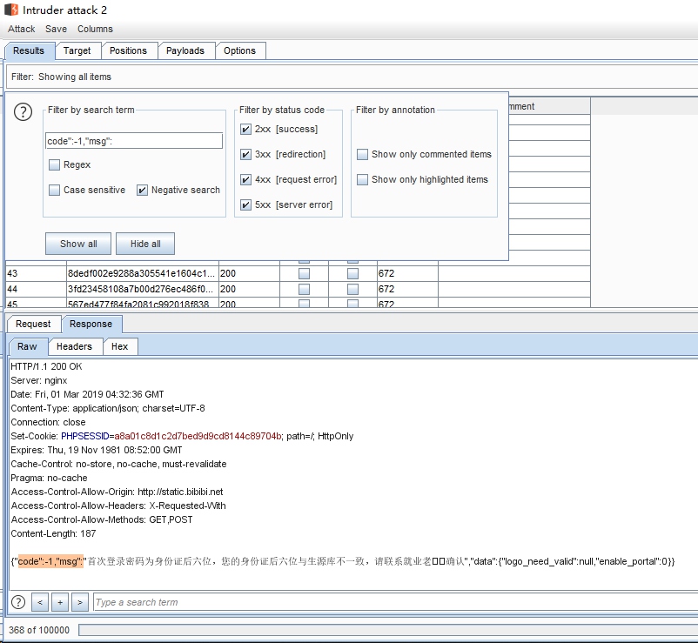Click the Access-Control-Allow-Origin header line

(117, 492)
